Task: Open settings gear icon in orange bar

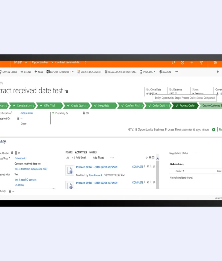Action: tap(215, 63)
